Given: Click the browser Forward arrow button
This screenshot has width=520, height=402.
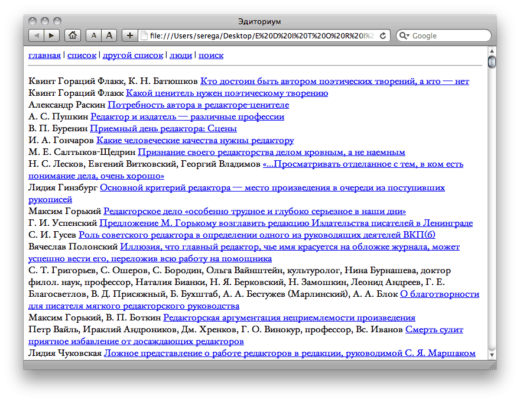Looking at the screenshot, I should tap(51, 35).
